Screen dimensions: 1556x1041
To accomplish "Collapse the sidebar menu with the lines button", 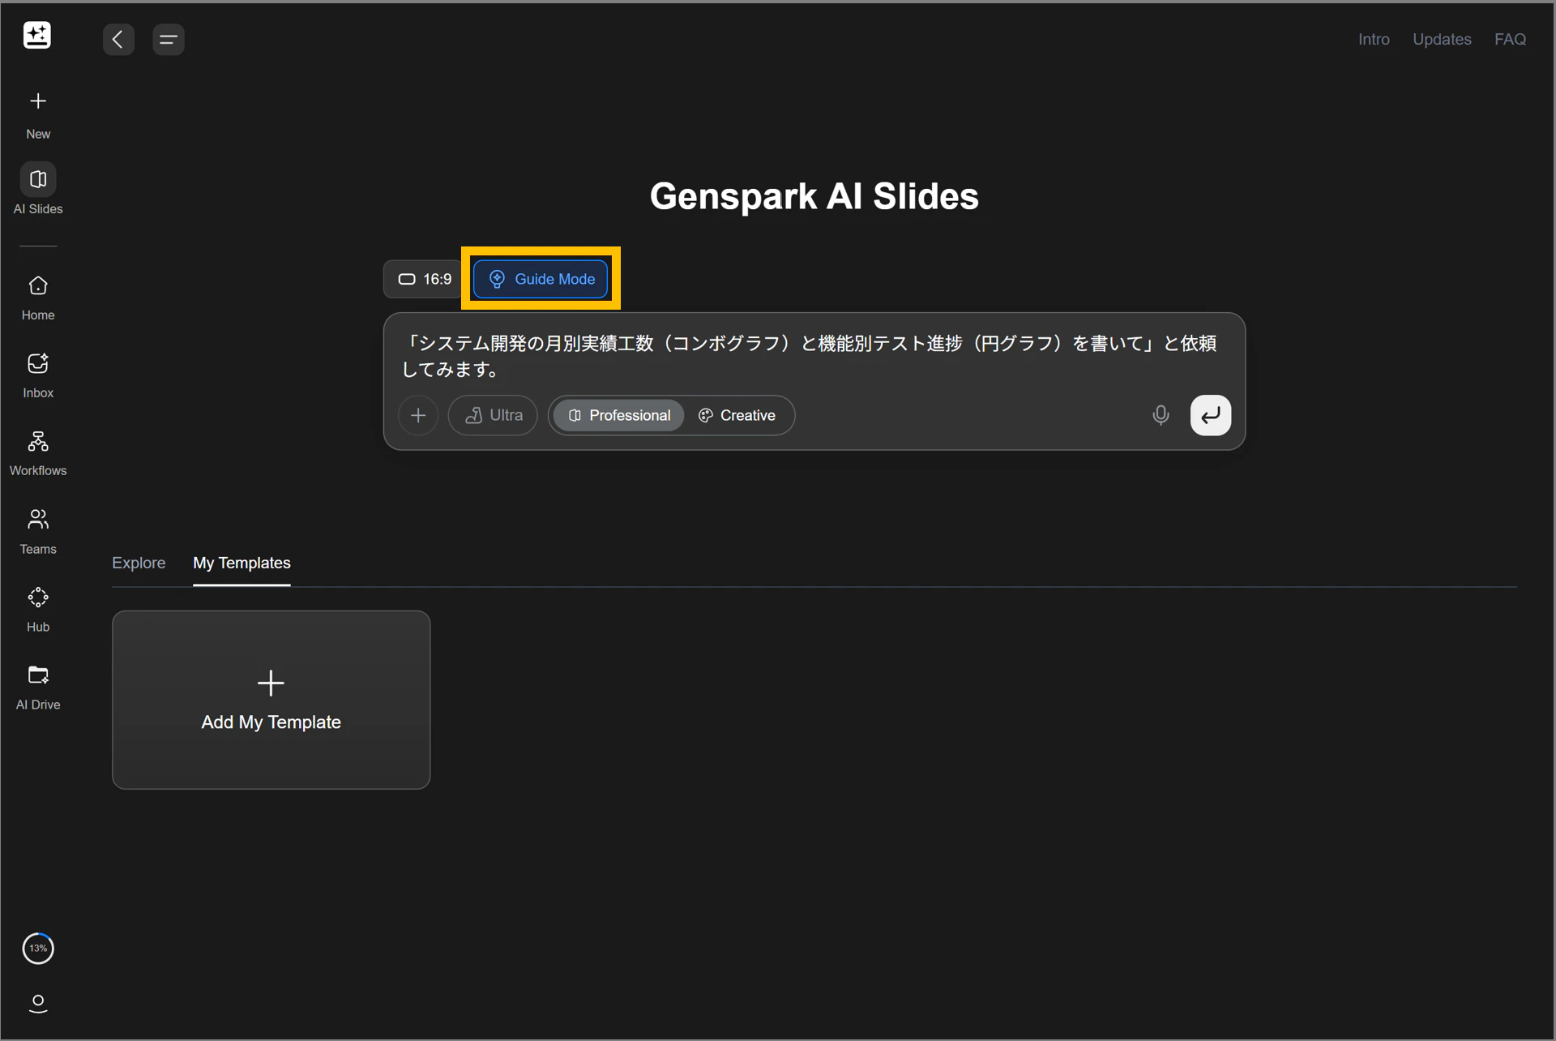I will tap(168, 39).
